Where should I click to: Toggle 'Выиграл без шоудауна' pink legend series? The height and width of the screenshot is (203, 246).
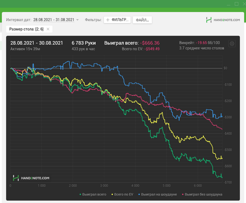(x=202, y=194)
